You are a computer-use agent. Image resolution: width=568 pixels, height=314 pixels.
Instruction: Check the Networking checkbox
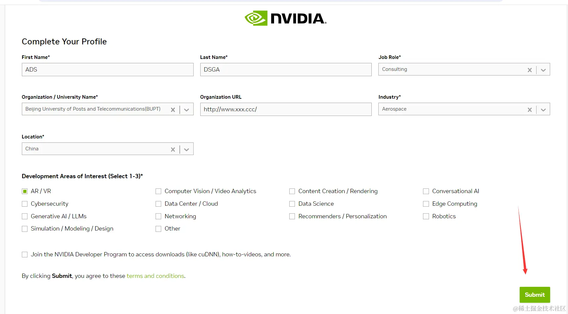(x=158, y=216)
